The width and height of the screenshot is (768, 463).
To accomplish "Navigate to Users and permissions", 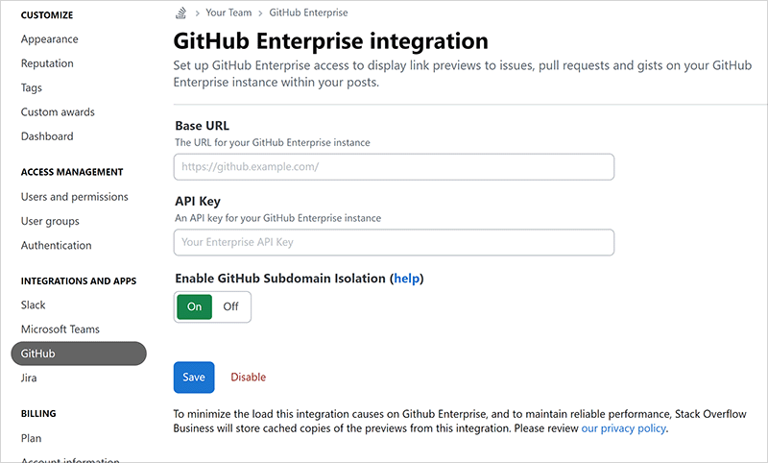I will pos(74,197).
